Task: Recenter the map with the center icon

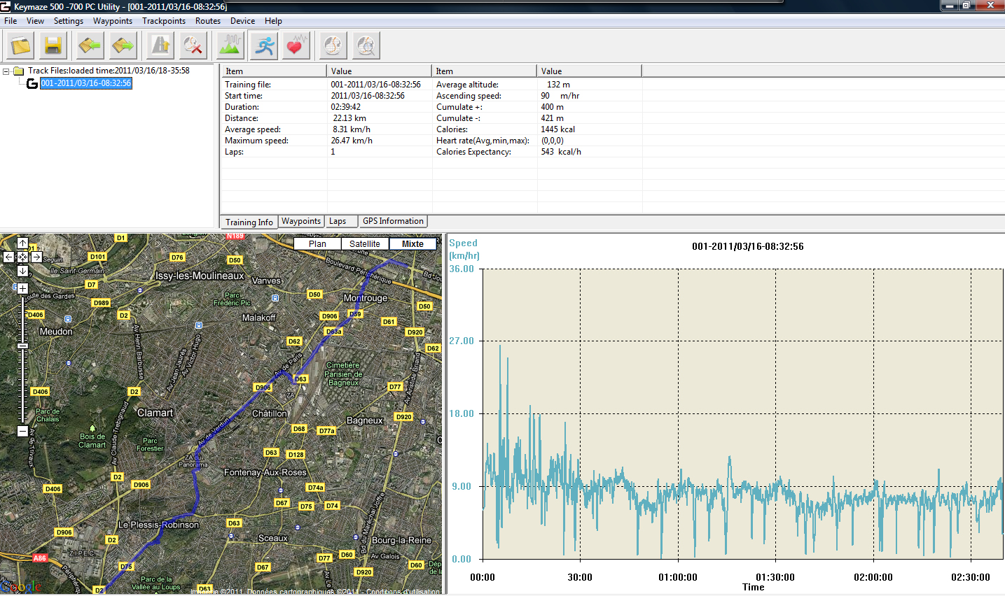Action: coord(22,257)
